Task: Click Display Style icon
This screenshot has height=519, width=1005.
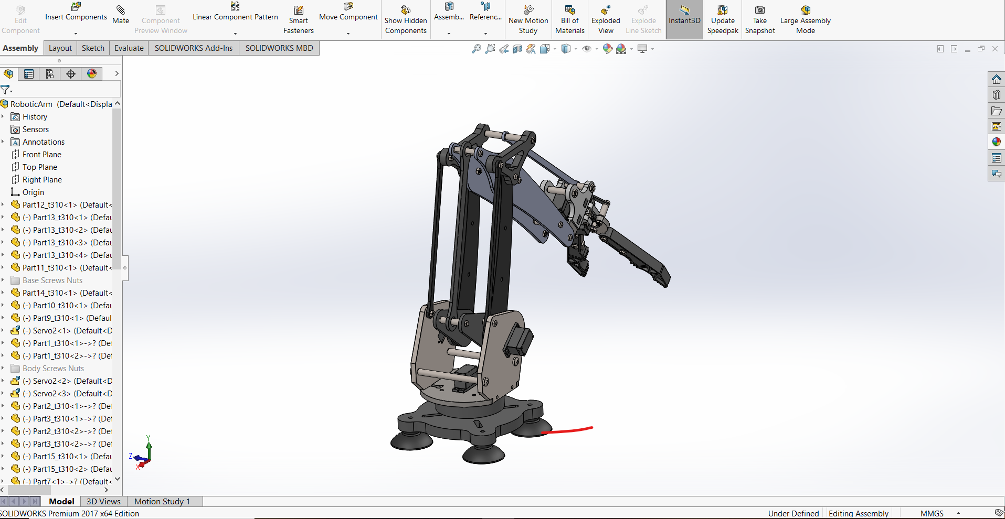Action: [566, 49]
